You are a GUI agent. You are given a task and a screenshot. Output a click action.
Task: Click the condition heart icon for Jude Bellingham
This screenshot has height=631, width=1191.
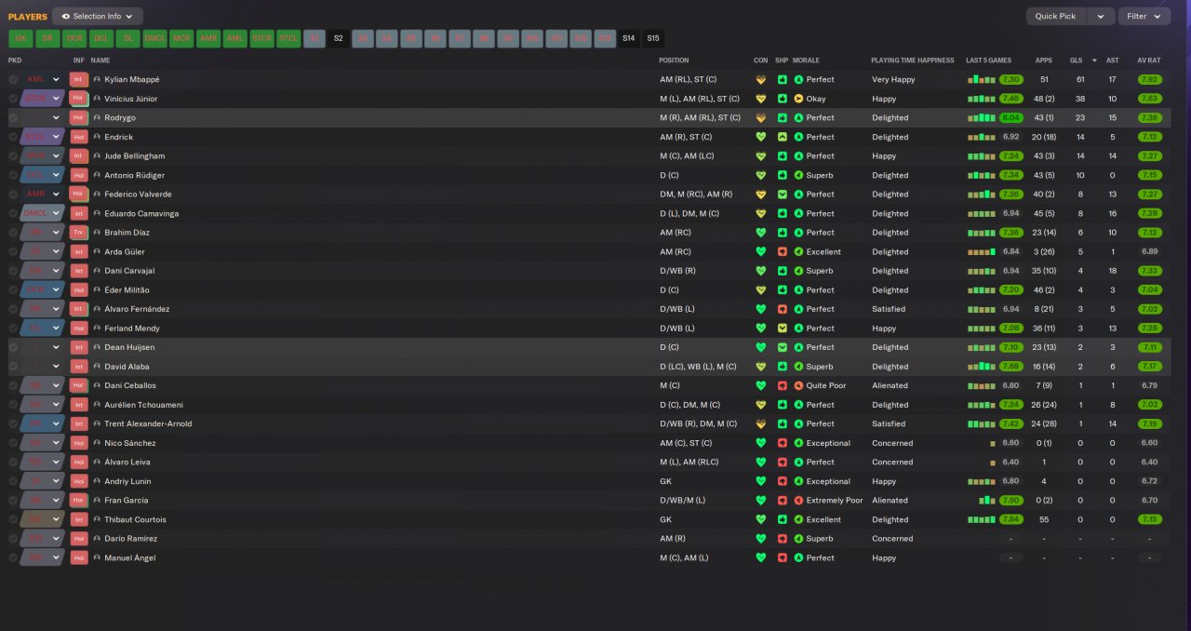(760, 156)
